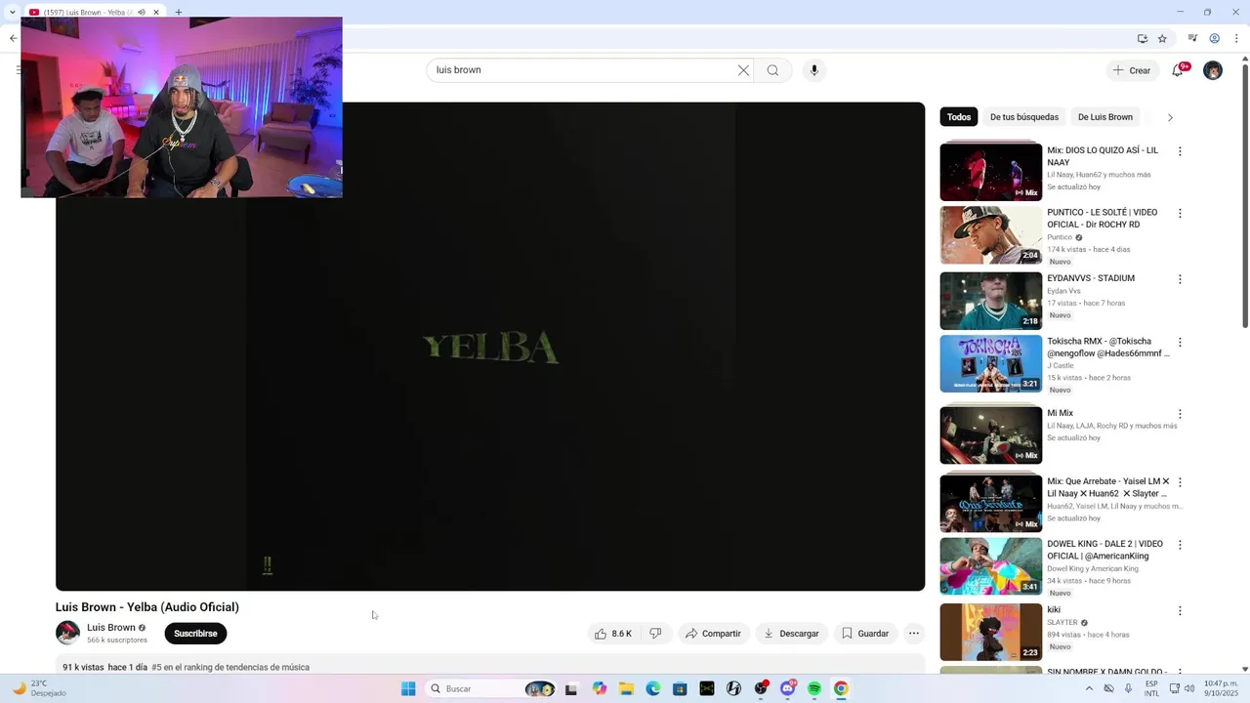The image size is (1250, 703).
Task: Clear the 'luis brown' search text with the X
Action: (x=743, y=70)
